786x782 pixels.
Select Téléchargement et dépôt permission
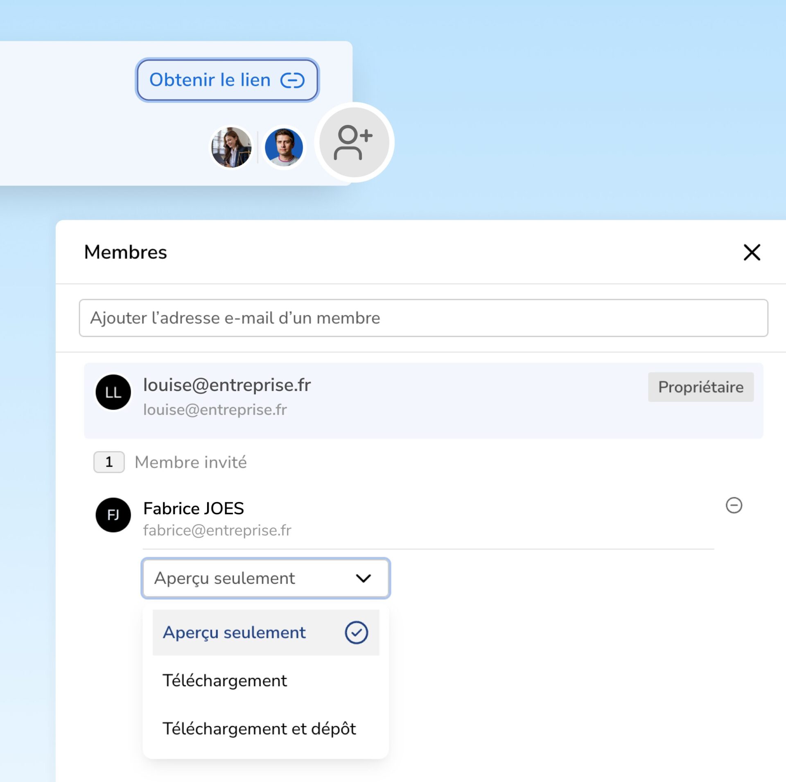pos(259,729)
